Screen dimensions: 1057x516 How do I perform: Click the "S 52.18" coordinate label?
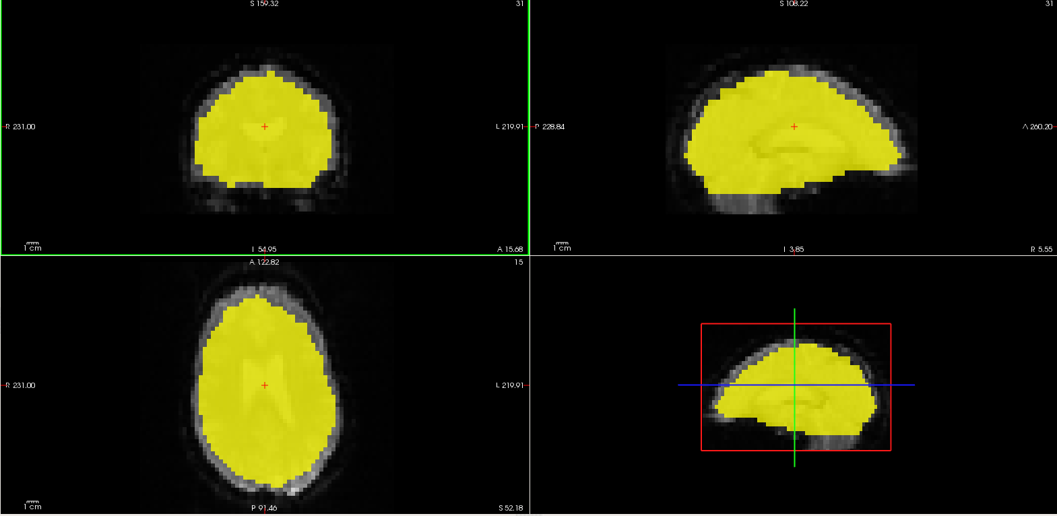tap(511, 508)
